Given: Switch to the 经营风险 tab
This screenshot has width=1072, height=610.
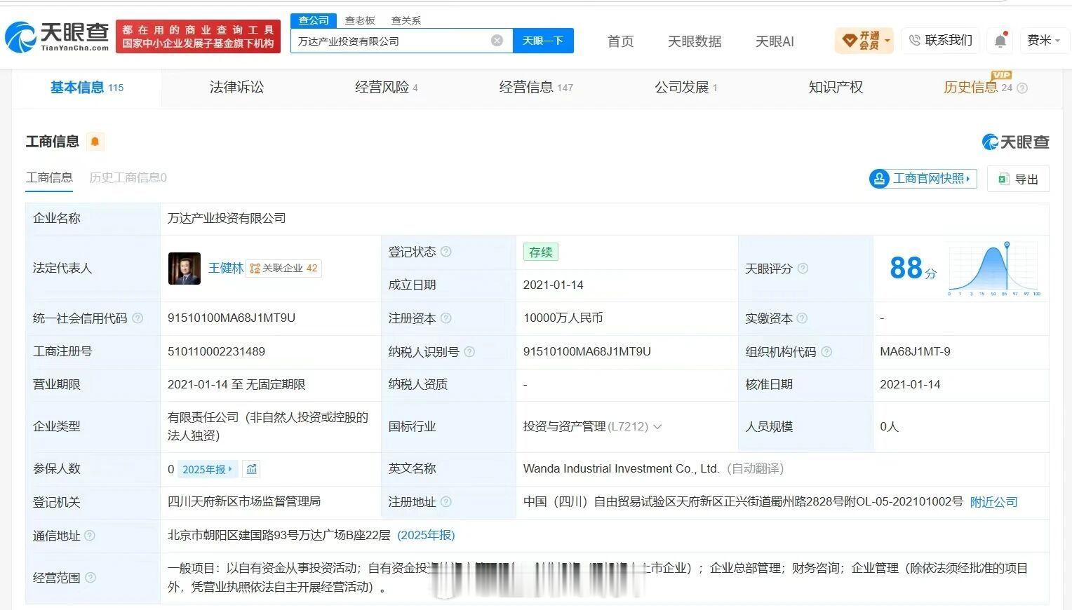Looking at the screenshot, I should click(386, 88).
